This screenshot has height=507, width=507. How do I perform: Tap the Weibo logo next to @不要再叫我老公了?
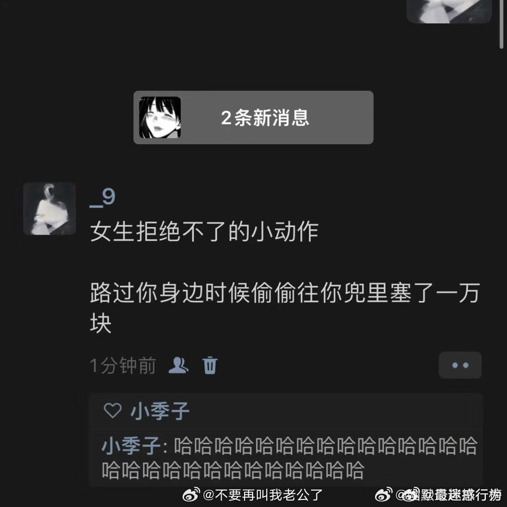(x=192, y=494)
